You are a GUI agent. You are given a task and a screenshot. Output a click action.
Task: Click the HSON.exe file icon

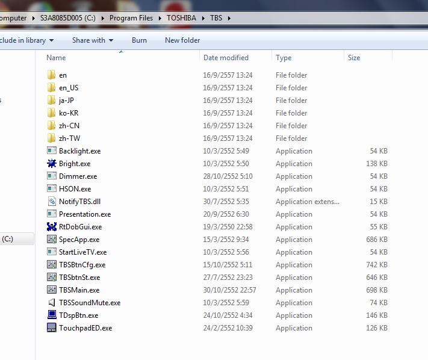point(52,188)
